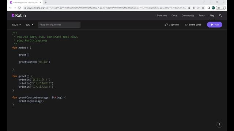The image size is (234, 131).
Task: Click the println("こんばんは!!") line
Action: (36, 87)
